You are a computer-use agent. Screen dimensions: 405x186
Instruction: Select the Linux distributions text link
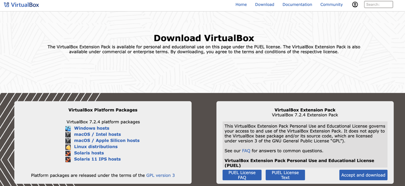pos(96,147)
